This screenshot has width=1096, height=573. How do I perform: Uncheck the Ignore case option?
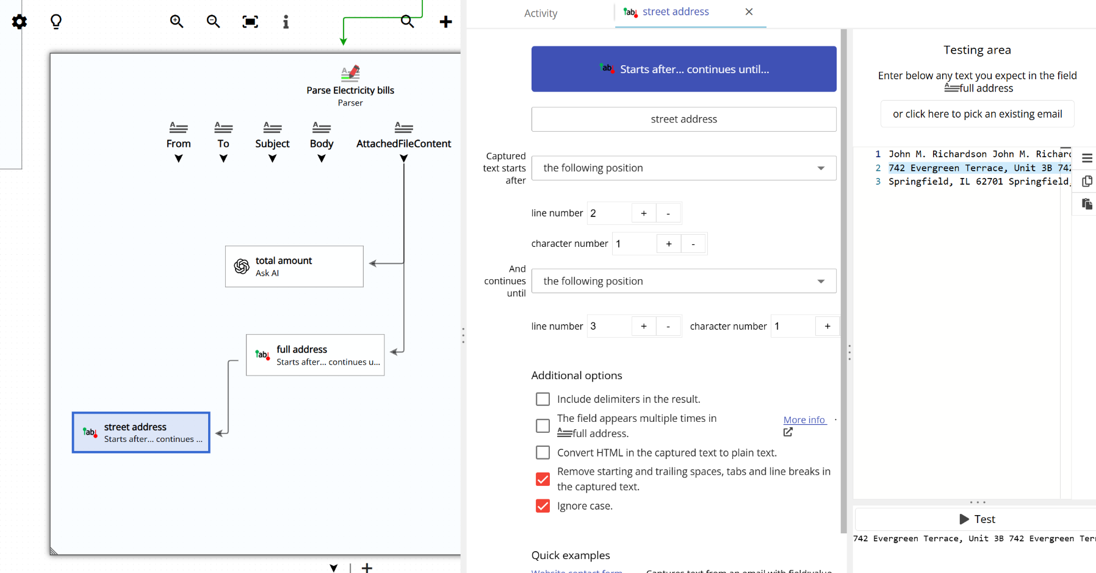tap(543, 506)
